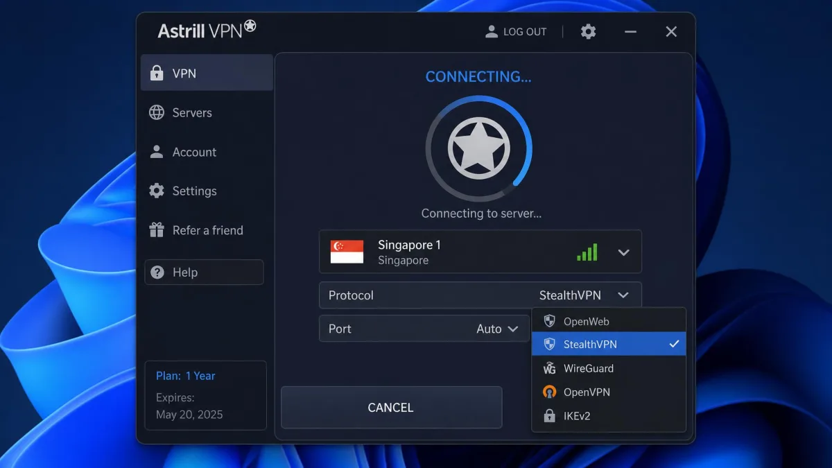Open settings via the gear icon in title bar
This screenshot has width=832, height=468.
[x=588, y=31]
